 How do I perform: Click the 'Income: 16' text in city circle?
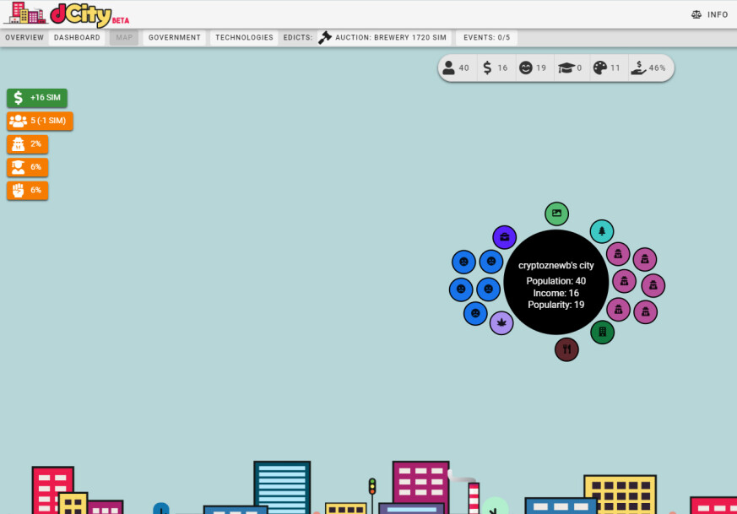click(556, 293)
